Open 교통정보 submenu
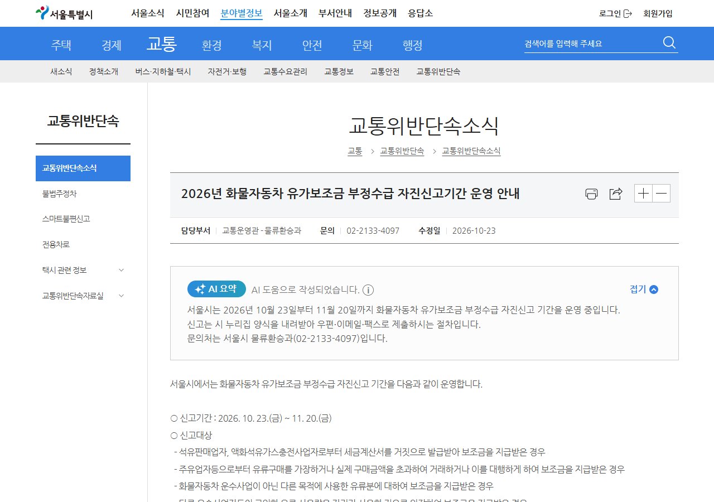714x502 pixels. (339, 71)
